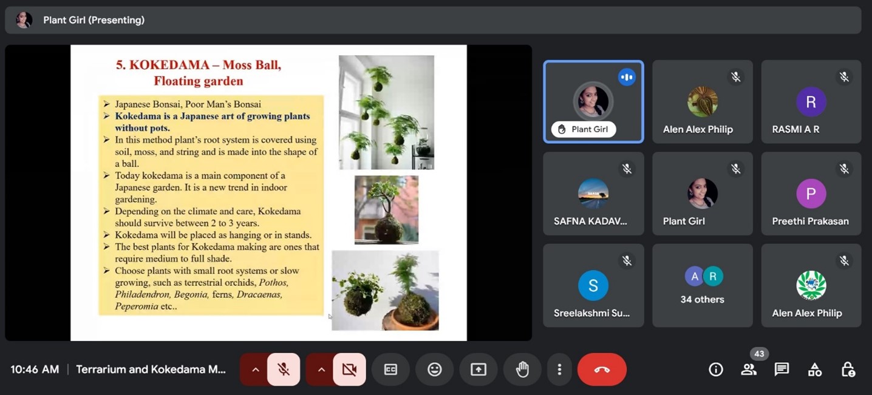Open the more options three-dot menu
The height and width of the screenshot is (395, 872).
pyautogui.click(x=559, y=370)
